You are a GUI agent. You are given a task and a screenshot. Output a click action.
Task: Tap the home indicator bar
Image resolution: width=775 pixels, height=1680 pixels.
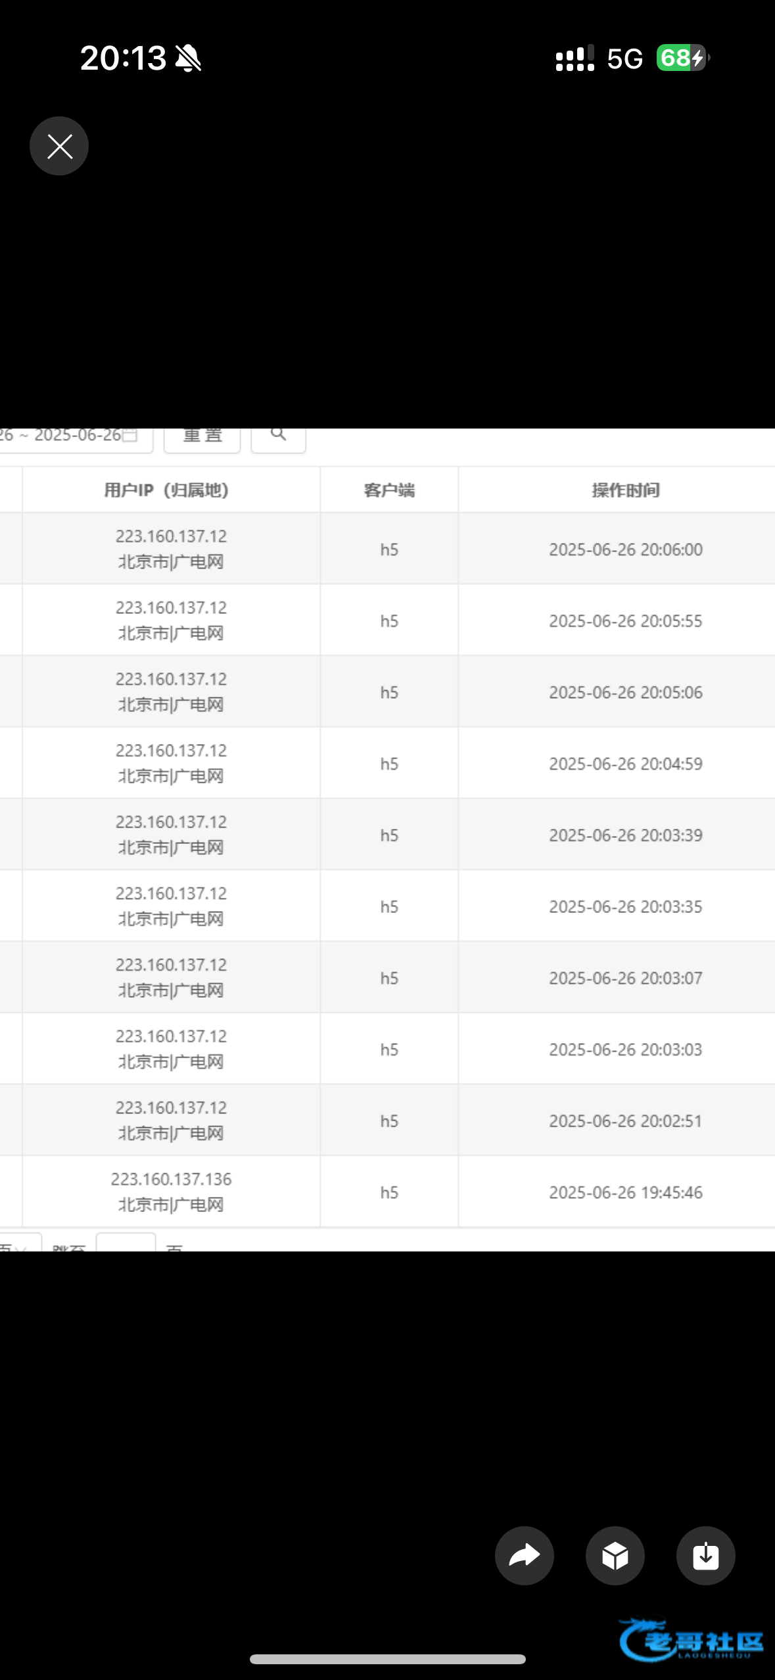(x=388, y=1659)
